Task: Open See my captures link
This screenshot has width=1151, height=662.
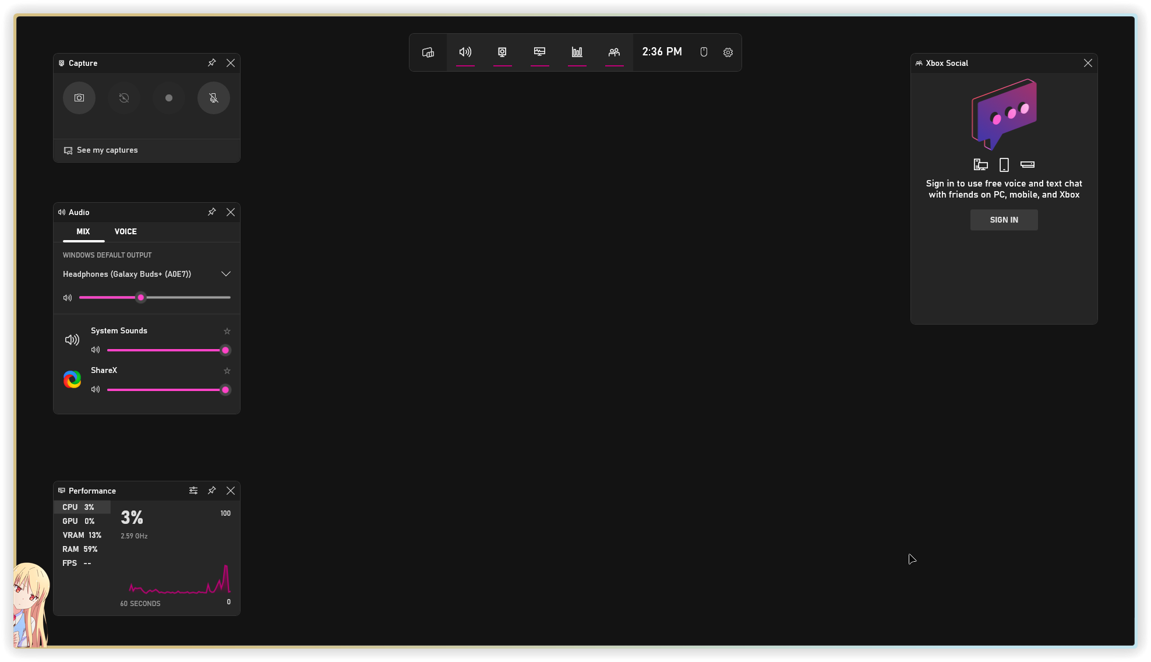Action: pos(107,150)
